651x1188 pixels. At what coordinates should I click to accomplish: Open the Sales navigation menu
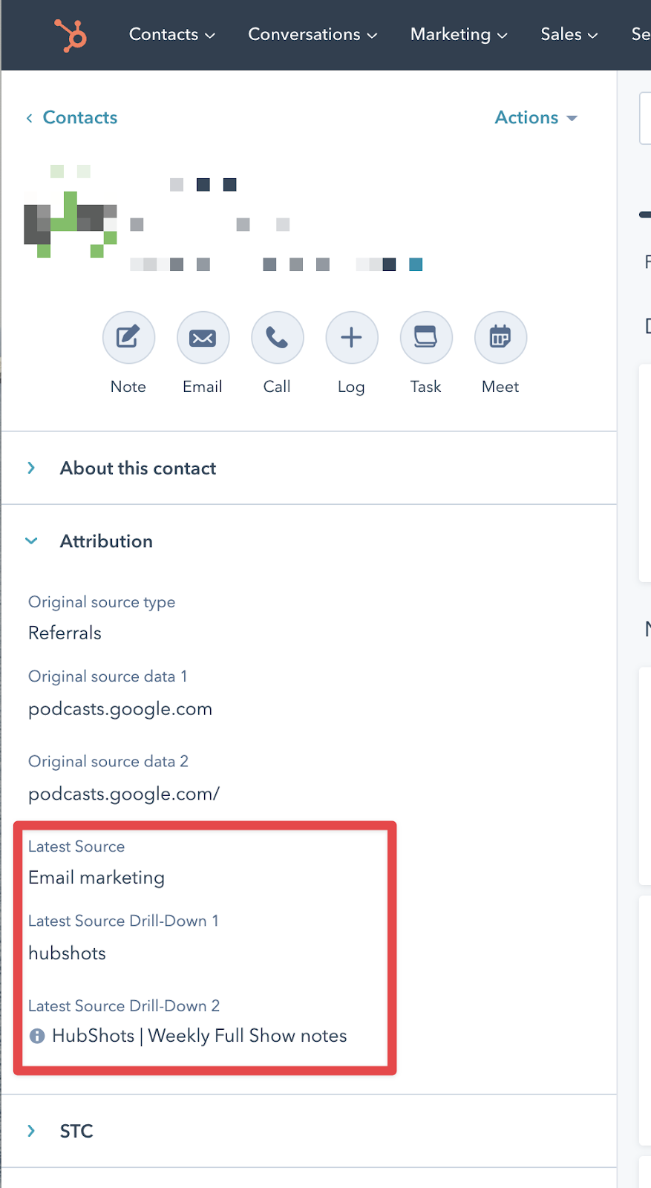point(569,35)
